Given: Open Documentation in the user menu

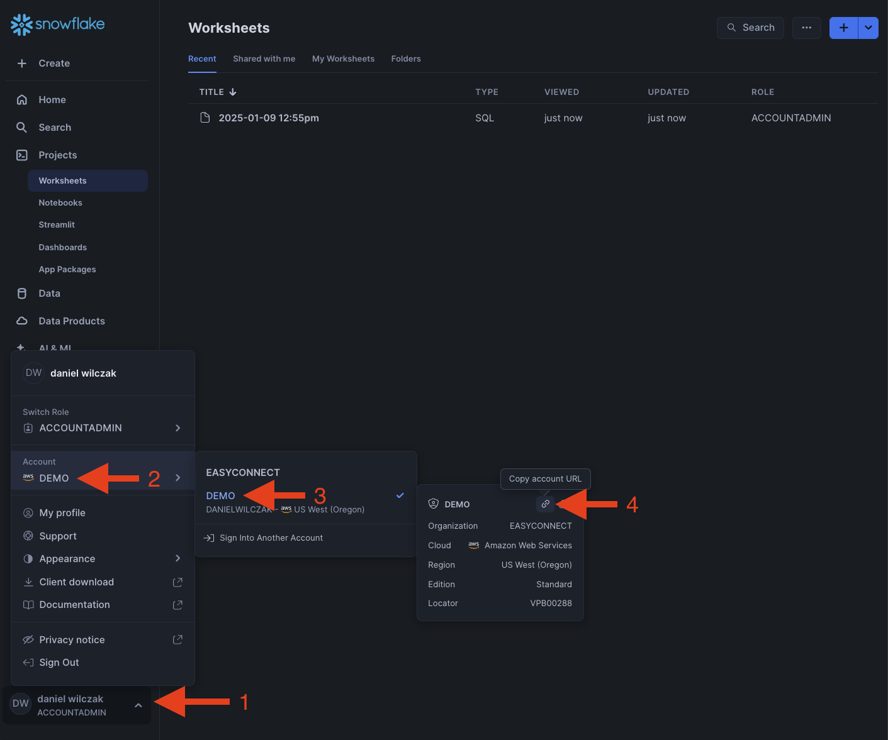Looking at the screenshot, I should [74, 605].
